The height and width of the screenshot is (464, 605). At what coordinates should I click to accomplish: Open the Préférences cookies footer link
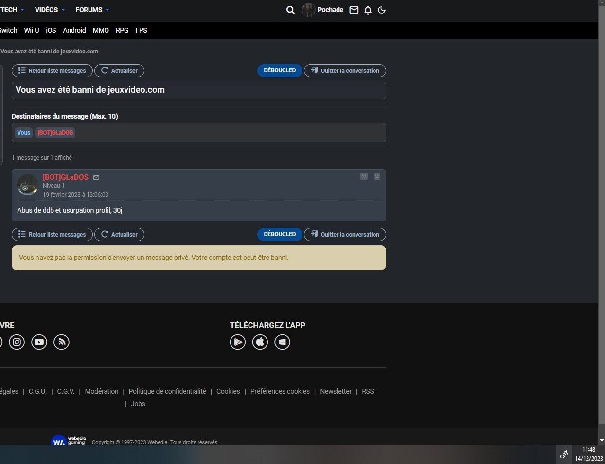point(280,391)
